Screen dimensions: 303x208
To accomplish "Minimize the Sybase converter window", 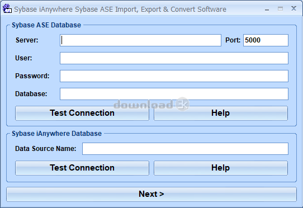I will (267, 9).
